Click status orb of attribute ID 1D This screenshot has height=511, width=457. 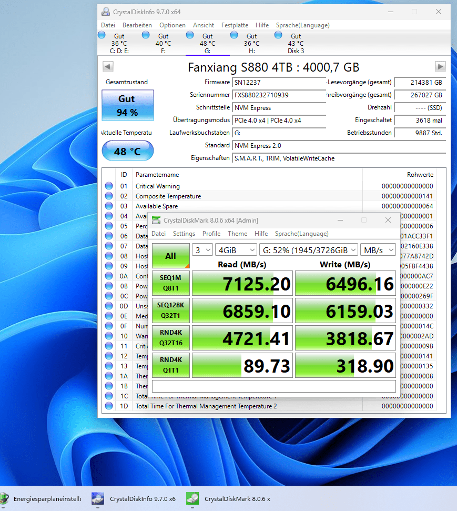coord(109,406)
